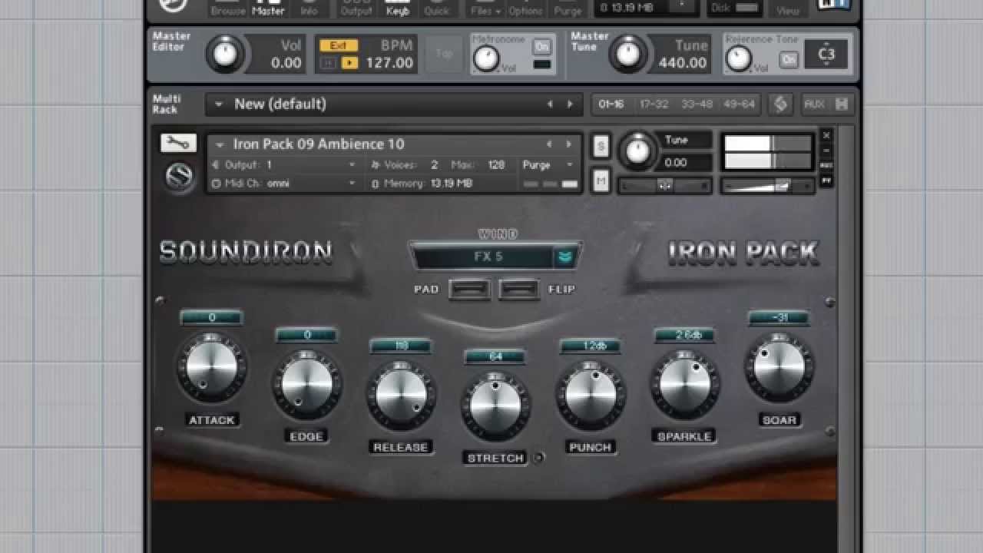Adjust the instrument pan slider
The image size is (983, 553).
tap(665, 185)
